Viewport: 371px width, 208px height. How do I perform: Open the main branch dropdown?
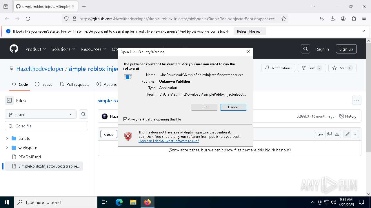tap(41, 114)
